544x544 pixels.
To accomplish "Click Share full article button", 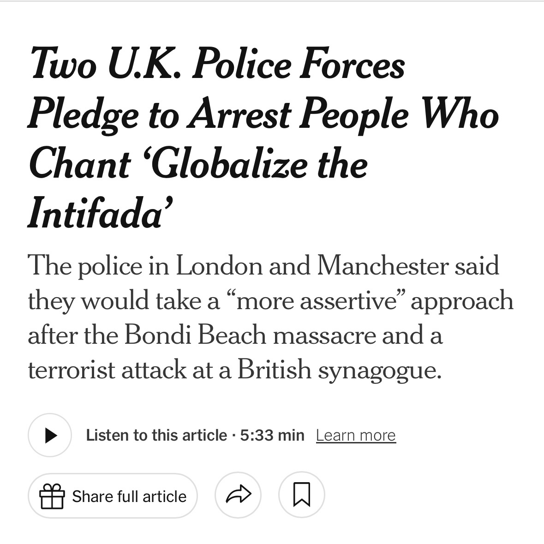I will (113, 496).
